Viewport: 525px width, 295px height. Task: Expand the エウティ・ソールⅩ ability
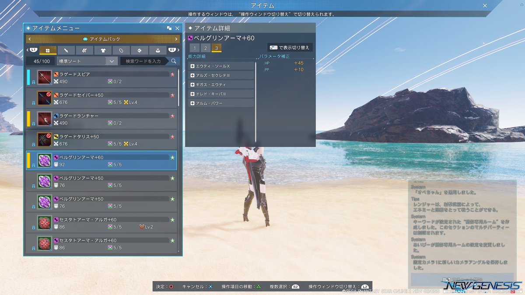click(221, 66)
